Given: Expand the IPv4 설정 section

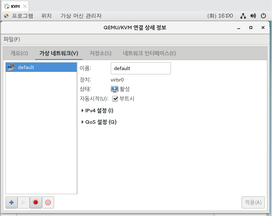Looking at the screenshot, I should tap(97, 111).
